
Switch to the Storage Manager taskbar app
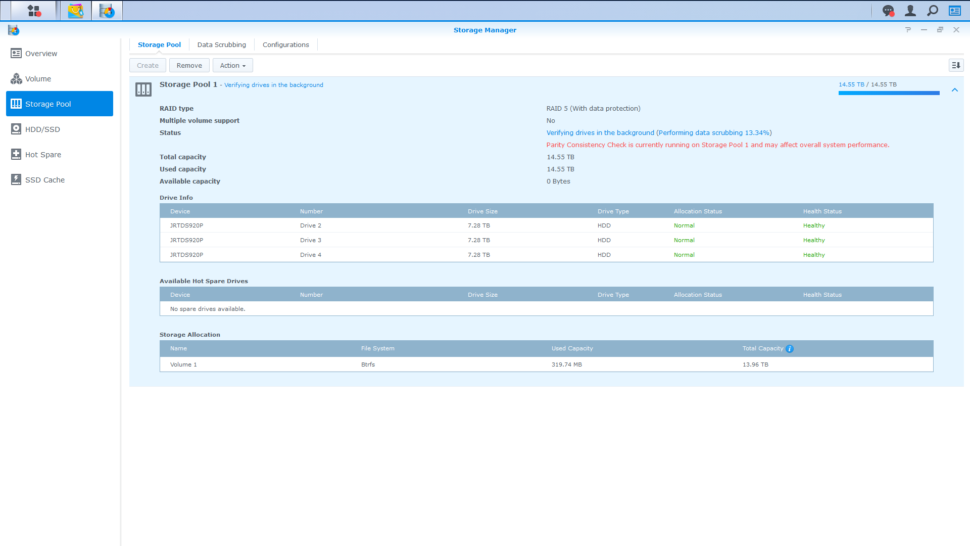[x=107, y=11]
